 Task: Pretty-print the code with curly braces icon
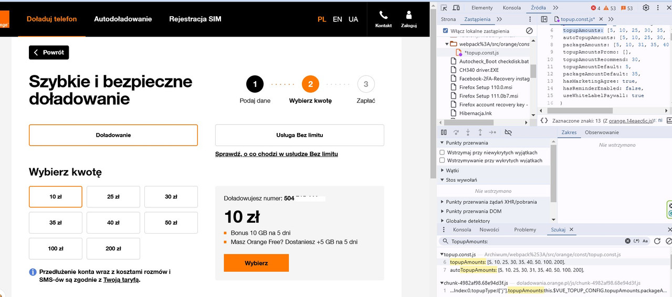544,120
